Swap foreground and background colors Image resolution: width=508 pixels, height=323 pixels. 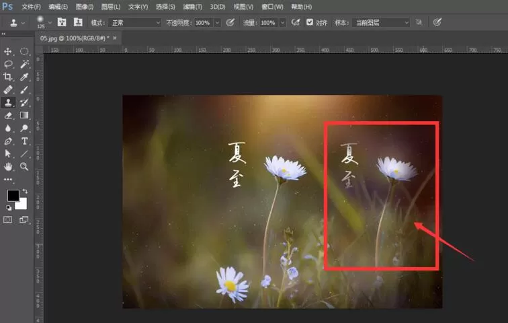coord(25,191)
